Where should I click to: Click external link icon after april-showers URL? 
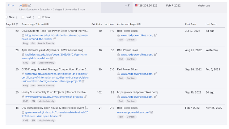coord(52,58)
